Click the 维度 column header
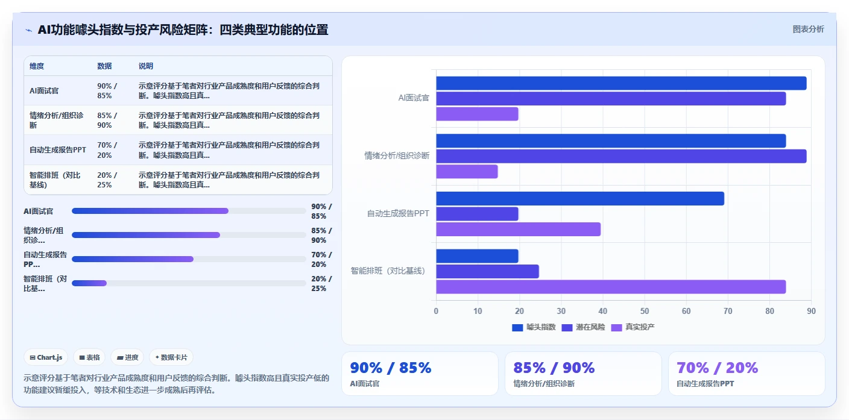This screenshot has height=420, width=849. [x=37, y=66]
